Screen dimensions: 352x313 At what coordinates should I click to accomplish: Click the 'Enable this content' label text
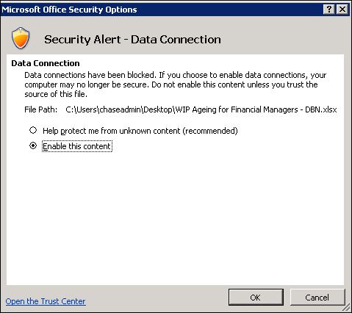77,146
